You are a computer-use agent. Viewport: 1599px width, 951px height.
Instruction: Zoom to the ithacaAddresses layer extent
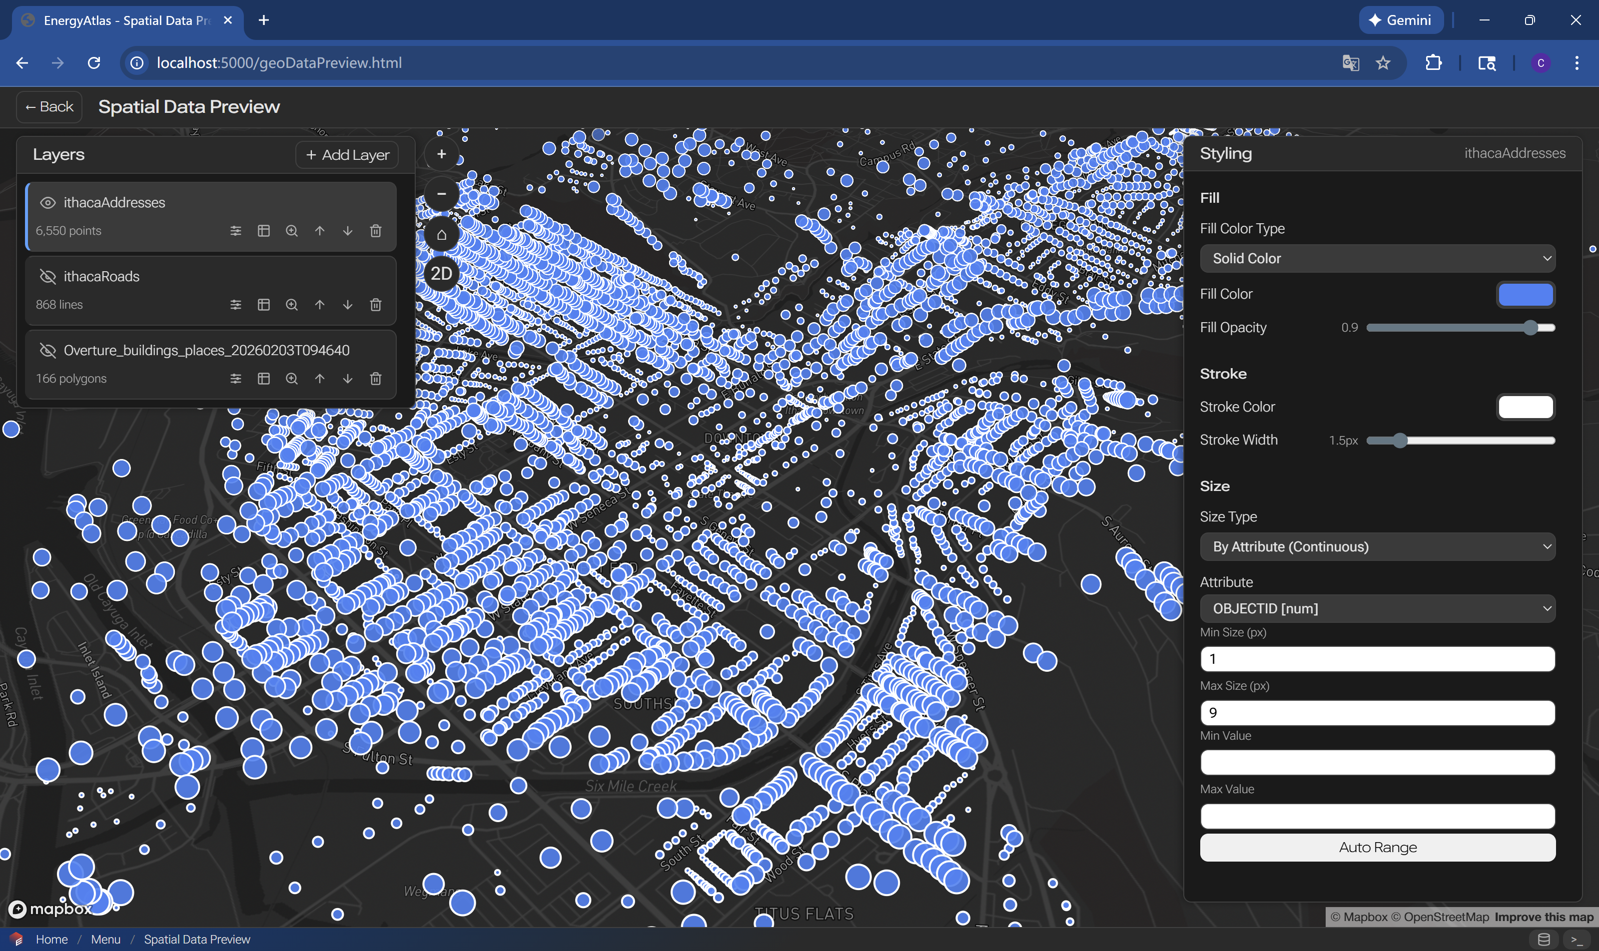292,231
